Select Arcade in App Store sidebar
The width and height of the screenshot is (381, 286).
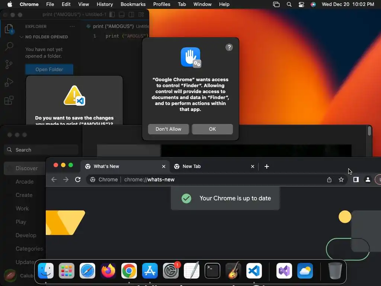25,182
